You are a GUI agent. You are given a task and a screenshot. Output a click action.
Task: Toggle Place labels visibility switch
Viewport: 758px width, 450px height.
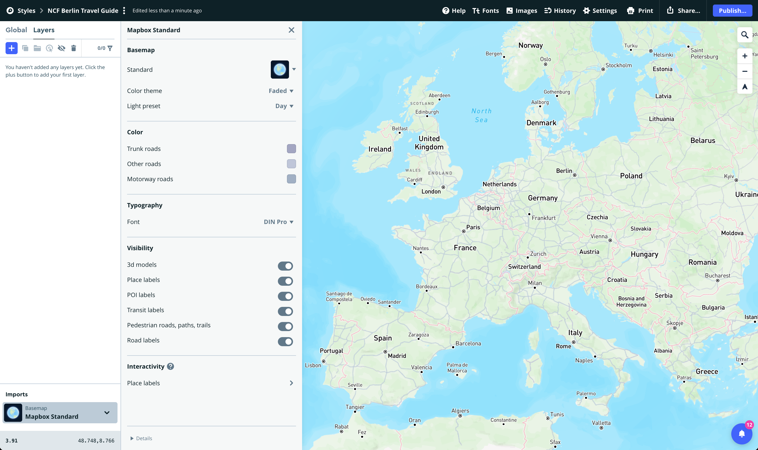point(285,281)
